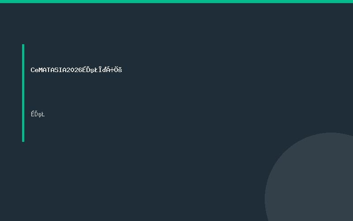Place cursor on "2026" in title

pos(75,70)
